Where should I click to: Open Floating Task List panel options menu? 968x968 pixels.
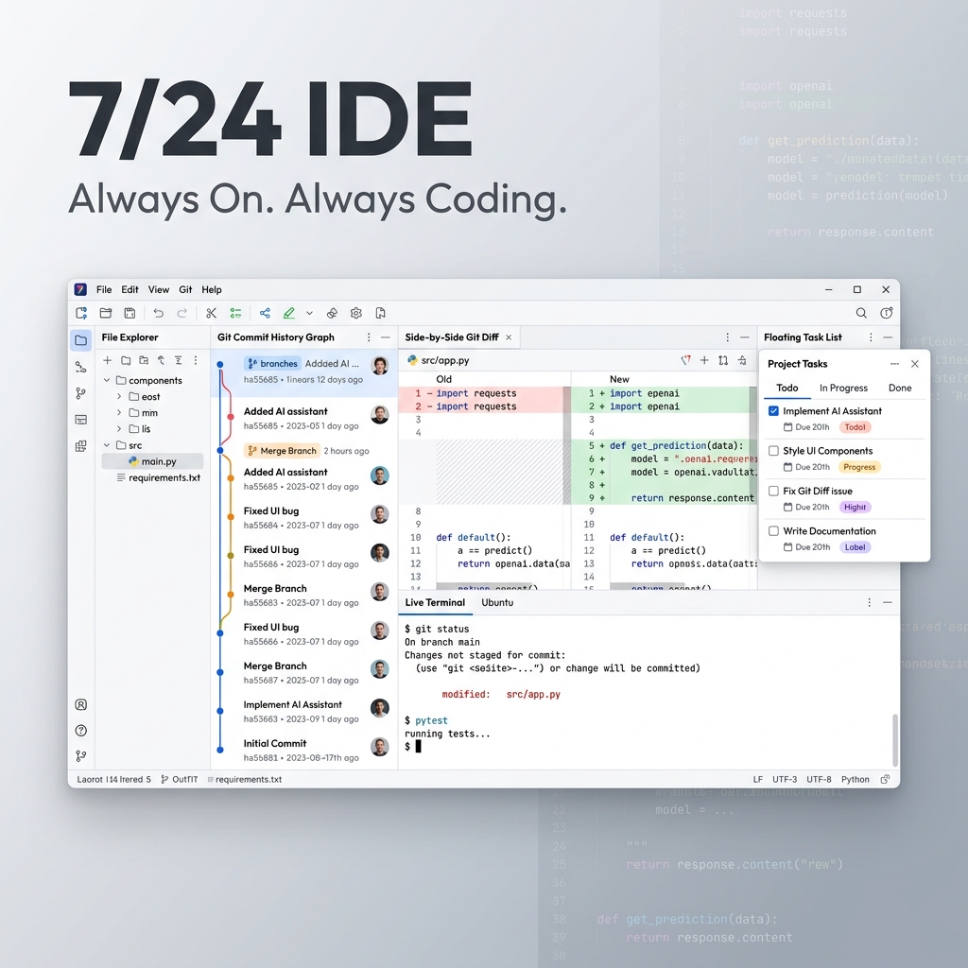(871, 337)
